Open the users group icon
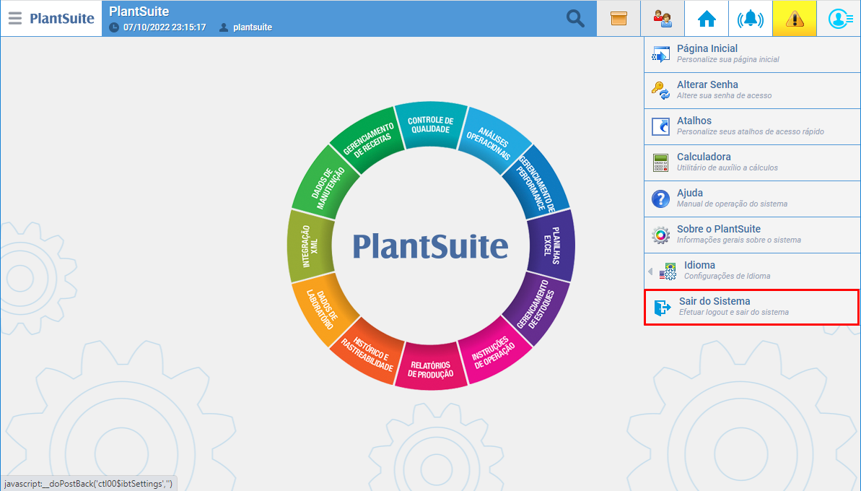The height and width of the screenshot is (491, 861). (663, 19)
